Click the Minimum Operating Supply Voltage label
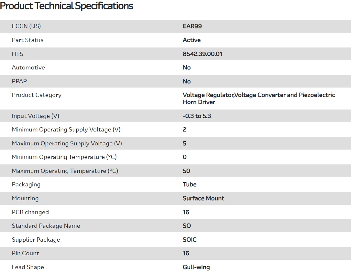351x272 pixels. pyautogui.click(x=66, y=130)
